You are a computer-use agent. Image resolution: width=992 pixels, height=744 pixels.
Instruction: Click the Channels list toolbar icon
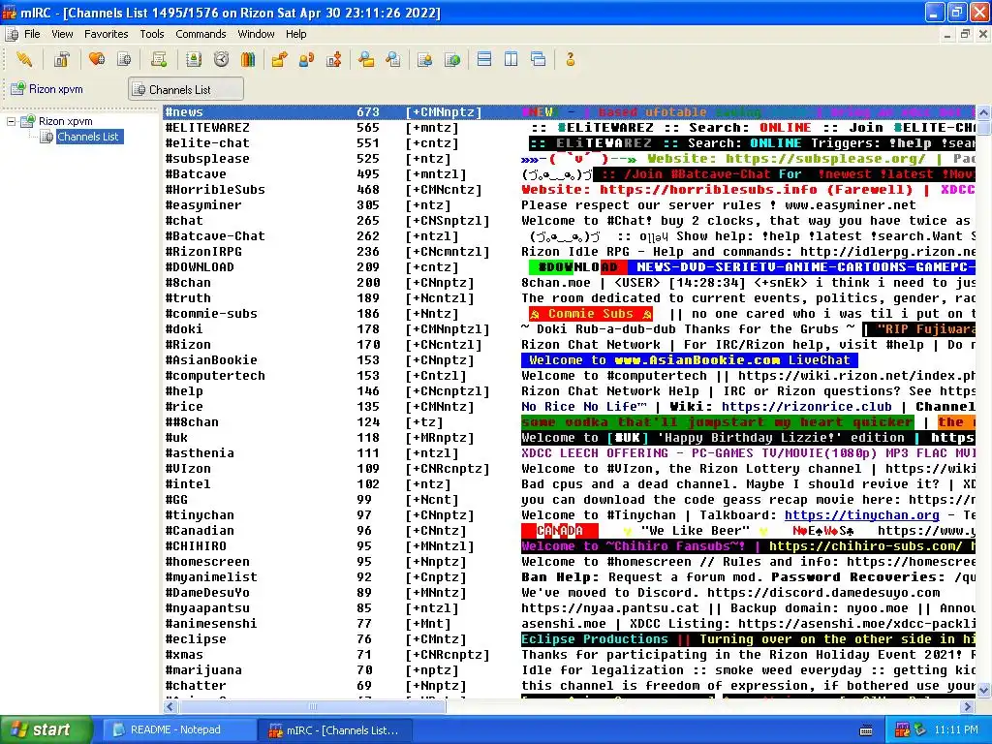(125, 59)
